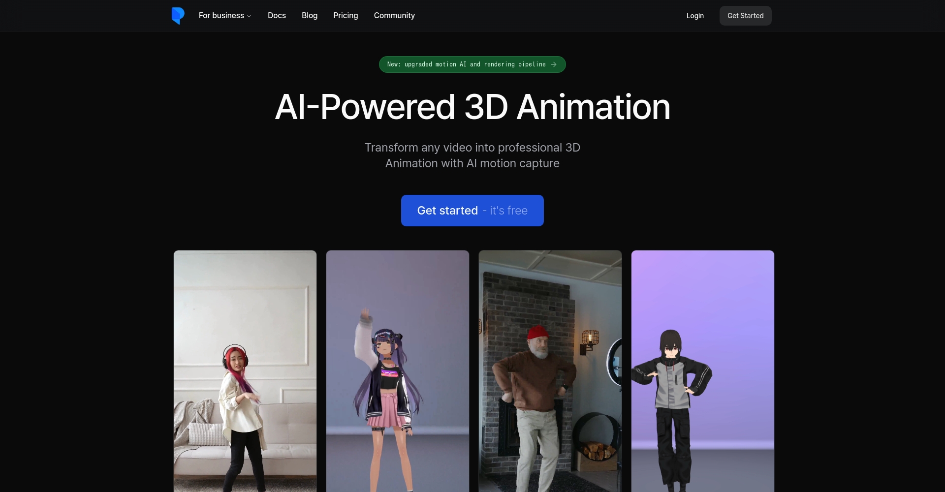The height and width of the screenshot is (492, 945).
Task: Select the dark-haired avatar on purple background
Action: (x=703, y=371)
